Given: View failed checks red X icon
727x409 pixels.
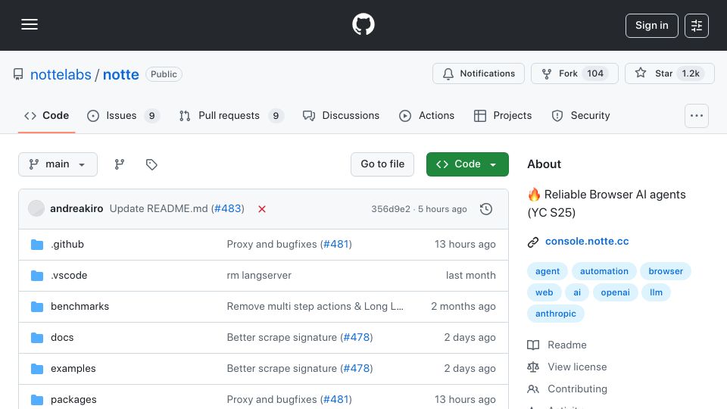Looking at the screenshot, I should 262,209.
